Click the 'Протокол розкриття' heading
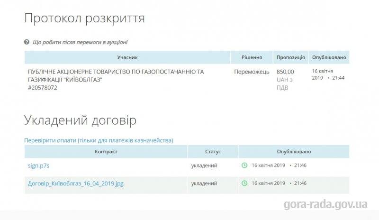The width and height of the screenshot is (379, 220). (85, 18)
